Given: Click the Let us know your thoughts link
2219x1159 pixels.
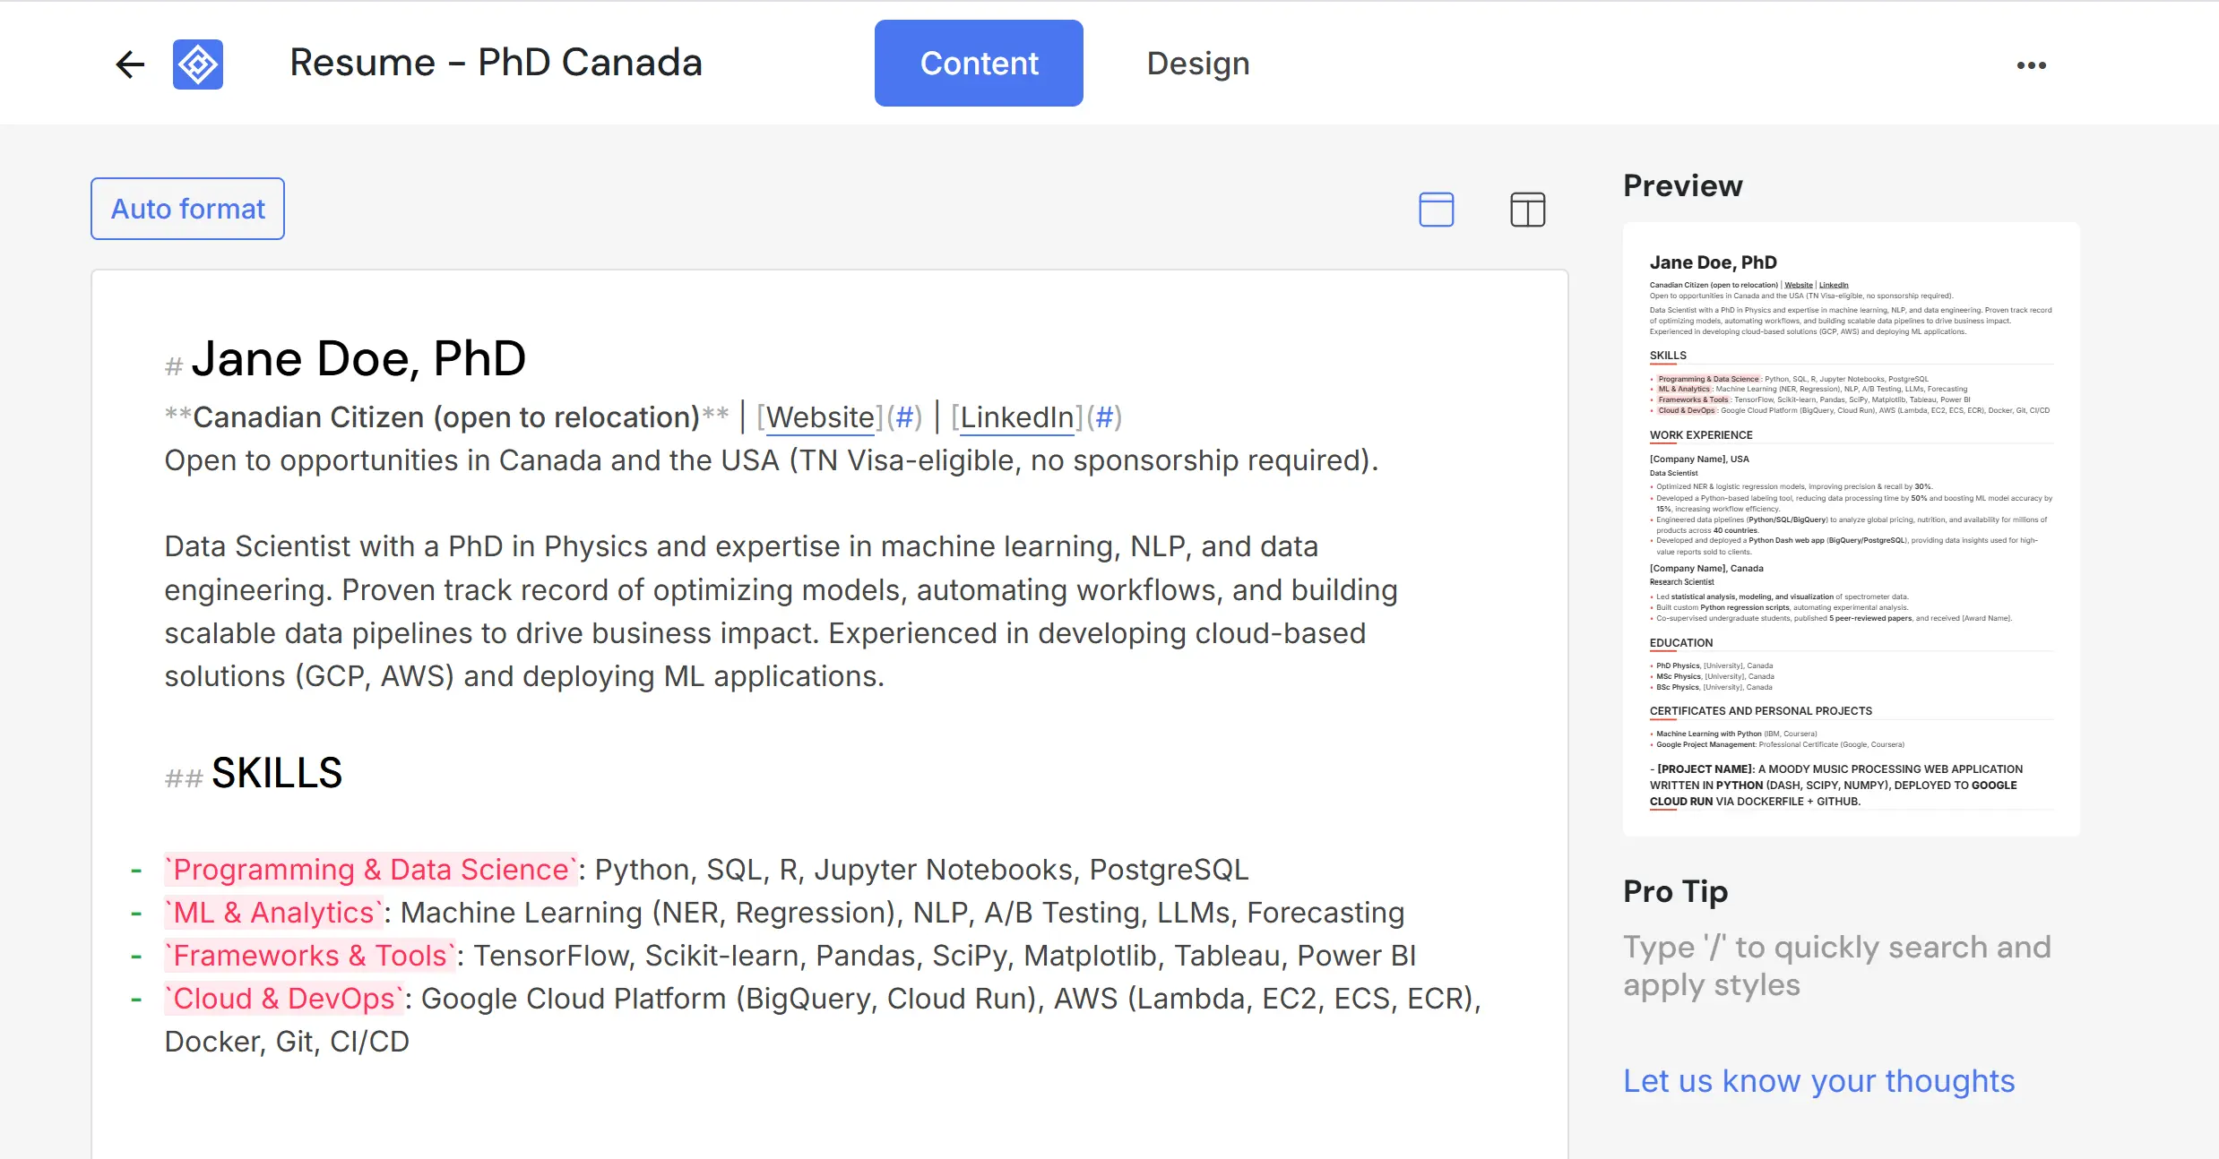Looking at the screenshot, I should coord(1818,1081).
